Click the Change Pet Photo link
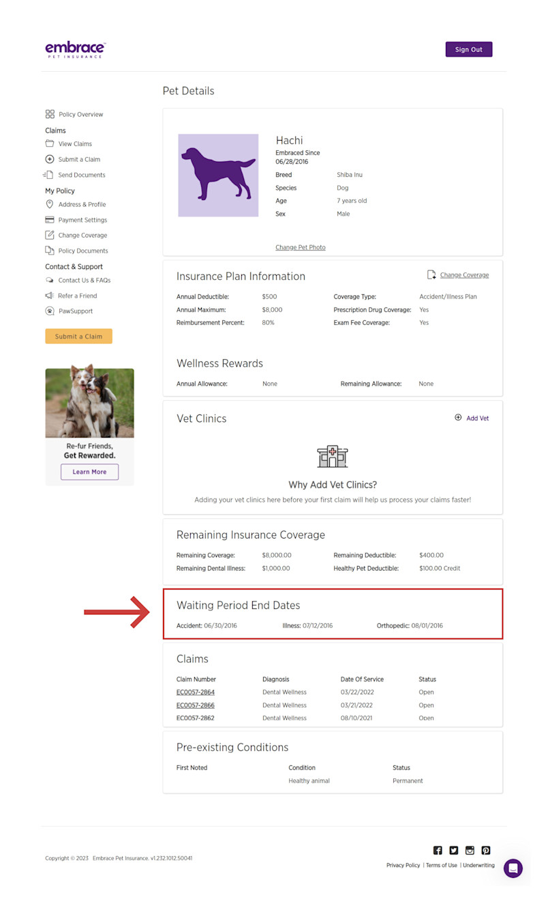 (301, 247)
